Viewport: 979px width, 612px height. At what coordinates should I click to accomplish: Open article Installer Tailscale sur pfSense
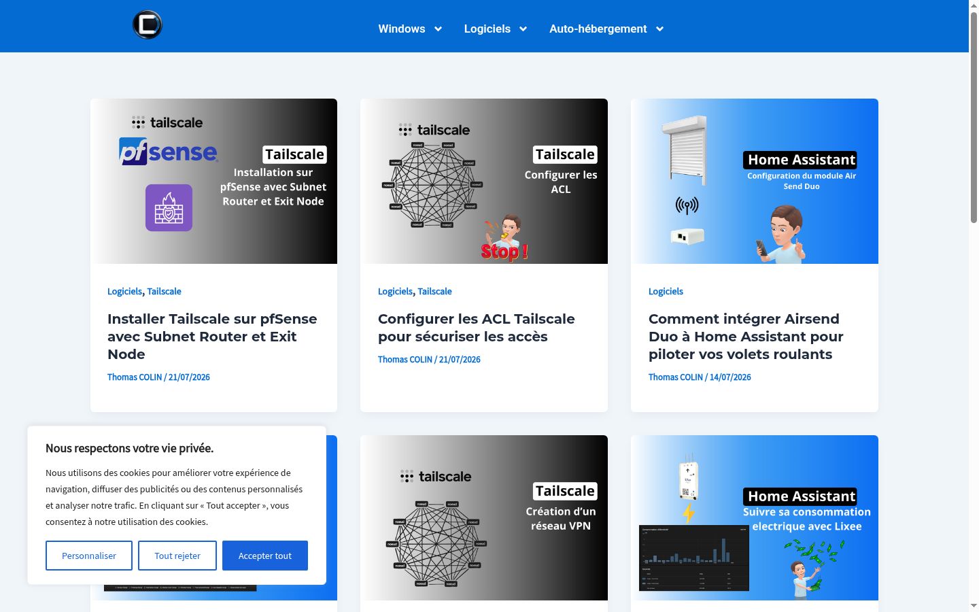click(212, 337)
